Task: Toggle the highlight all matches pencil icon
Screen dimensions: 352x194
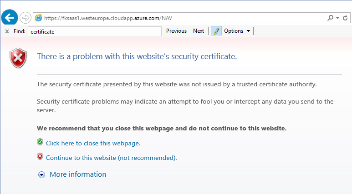Action: coord(216,31)
